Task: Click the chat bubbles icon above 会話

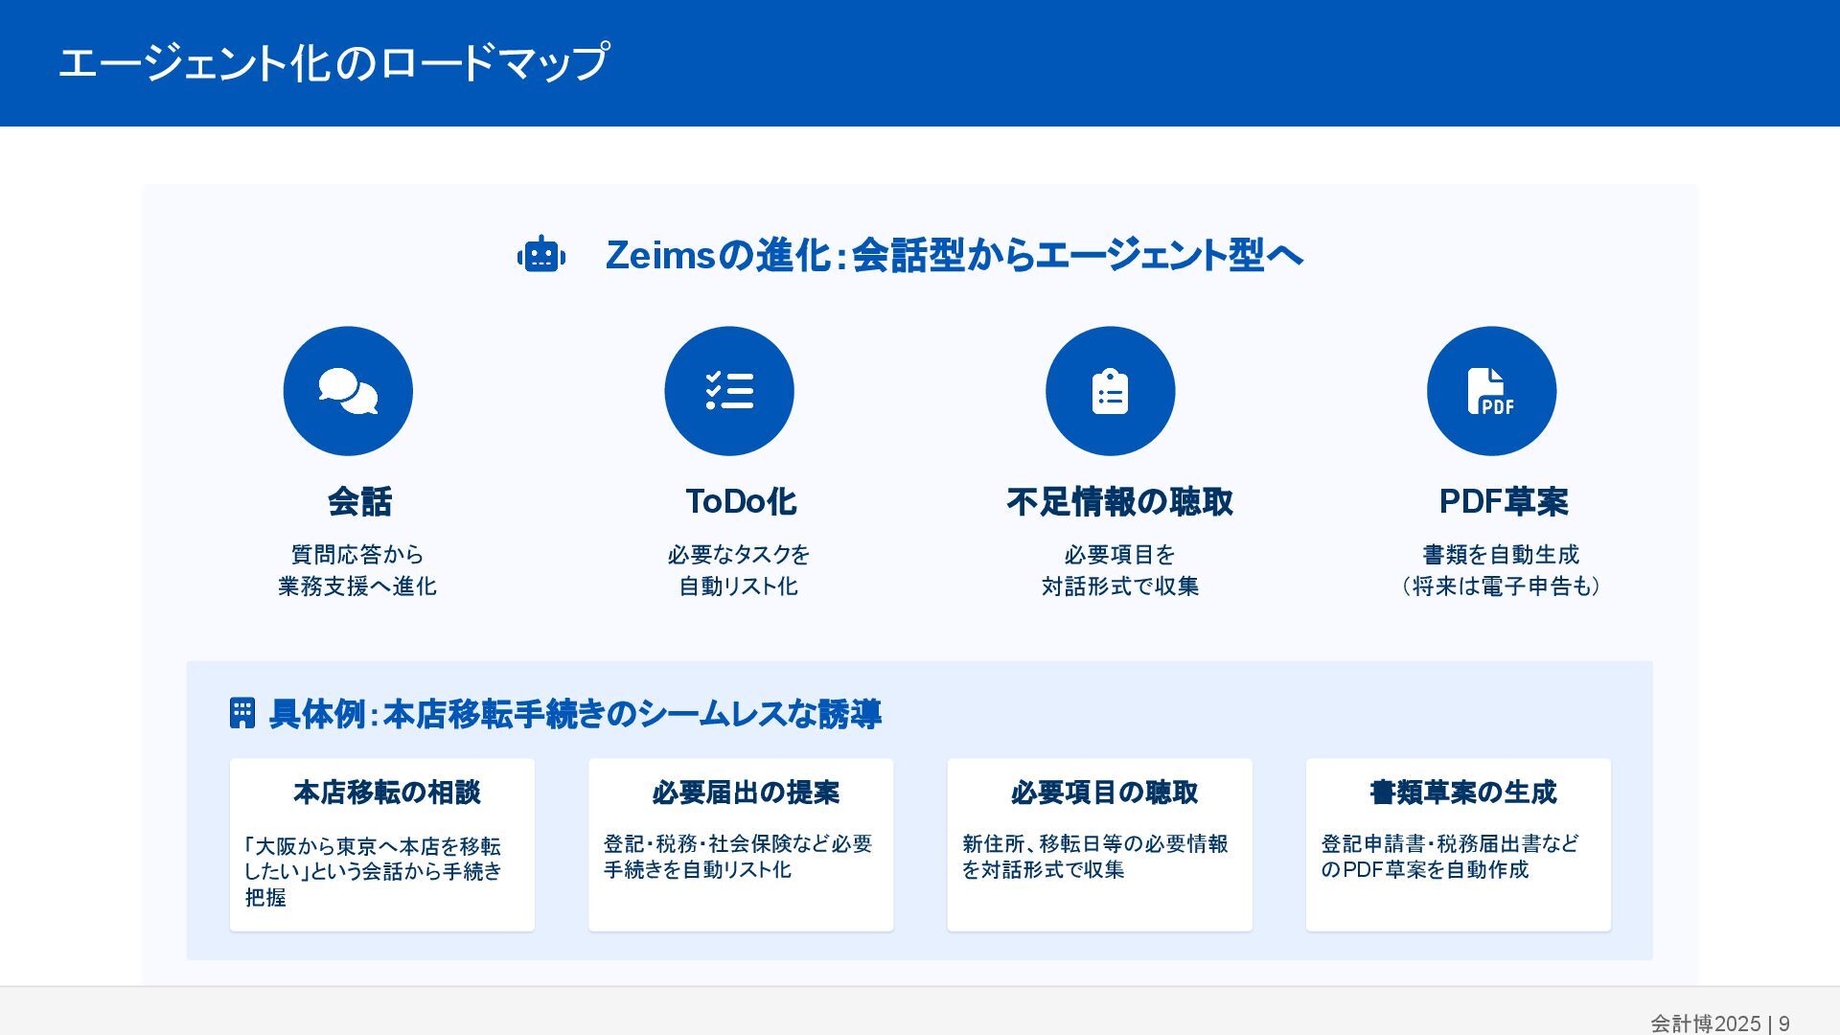Action: (348, 391)
